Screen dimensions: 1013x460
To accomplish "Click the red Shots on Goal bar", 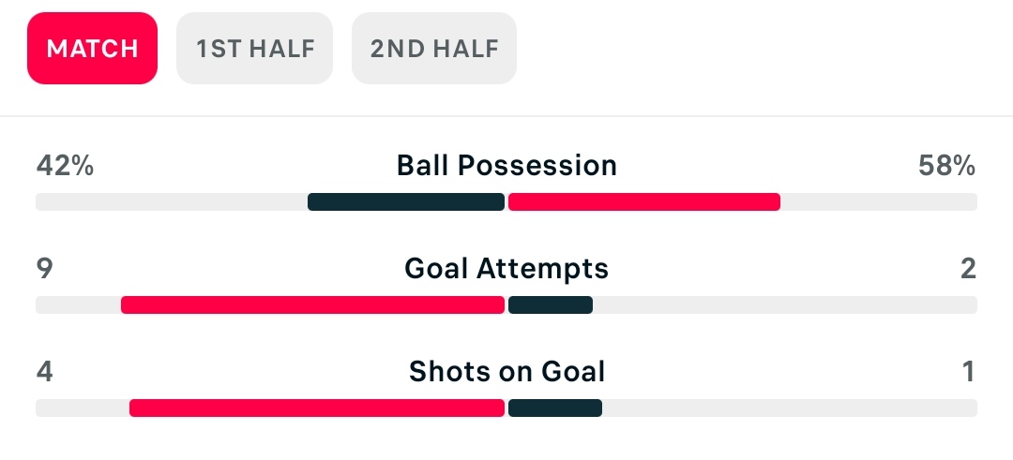I will [317, 408].
